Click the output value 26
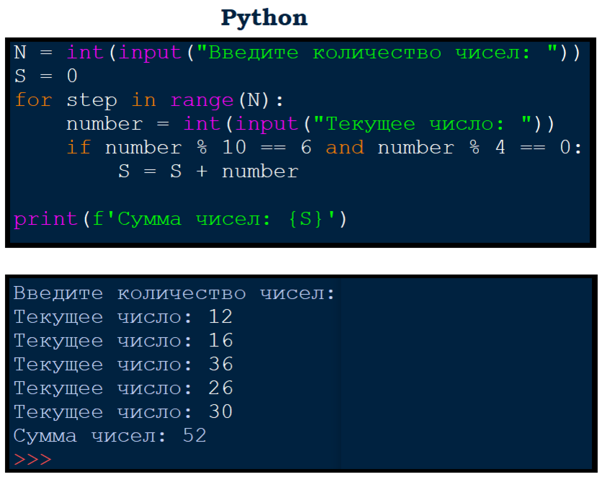This screenshot has height=477, width=602. [x=220, y=388]
